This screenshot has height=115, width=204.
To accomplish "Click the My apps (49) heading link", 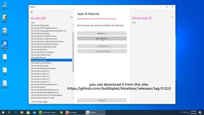I will tap(38, 18).
